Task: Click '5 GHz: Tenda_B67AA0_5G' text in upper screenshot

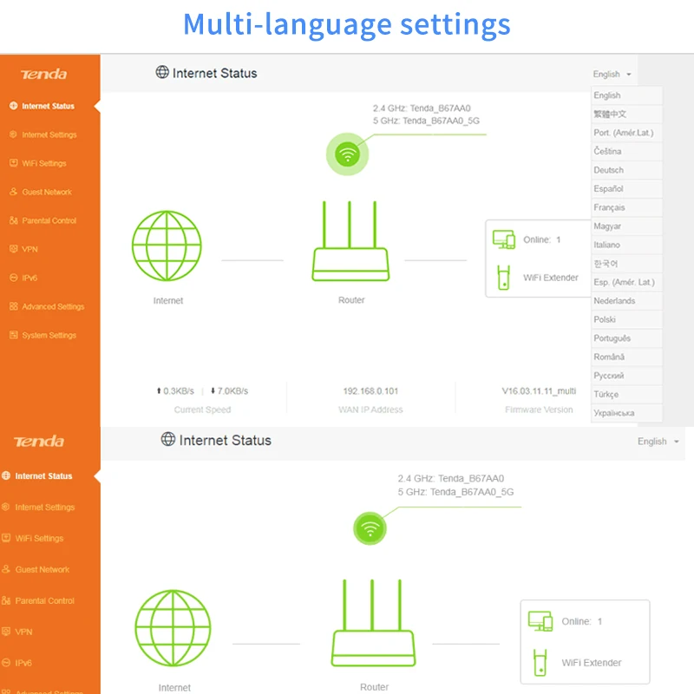Action: [x=426, y=121]
